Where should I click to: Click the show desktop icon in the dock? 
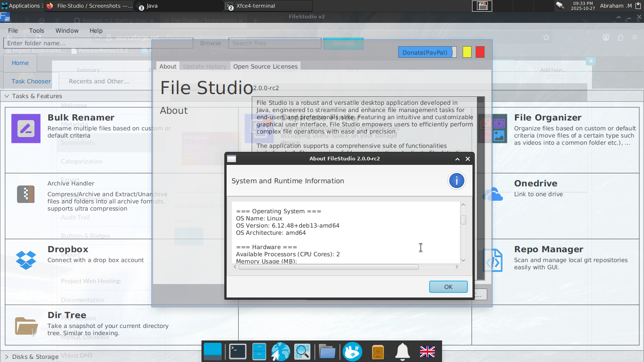[213, 352]
